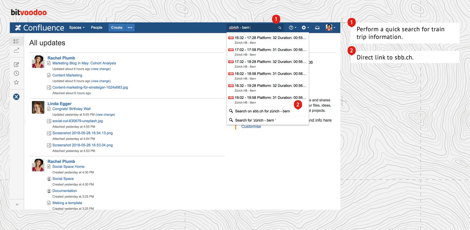The image size is (470, 230).
Task: Open the Recently visited clock icon
Action: click(x=16, y=73)
